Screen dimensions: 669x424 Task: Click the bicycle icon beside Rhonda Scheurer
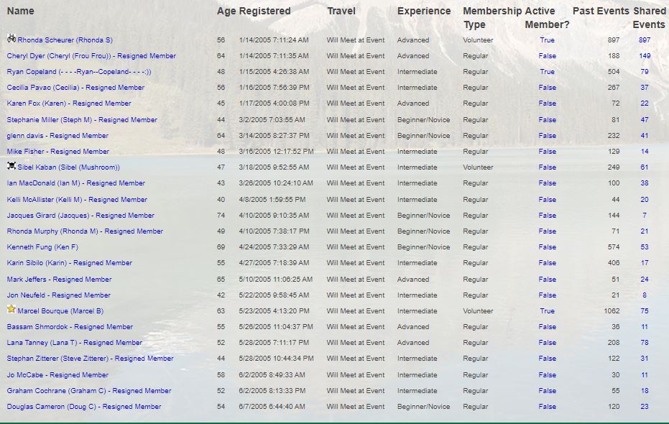pyautogui.click(x=11, y=38)
